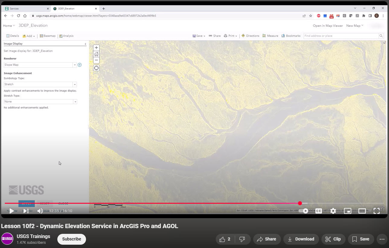This screenshot has height=248, width=389.
Task: Open the Basemap gallery
Action: click(x=48, y=36)
